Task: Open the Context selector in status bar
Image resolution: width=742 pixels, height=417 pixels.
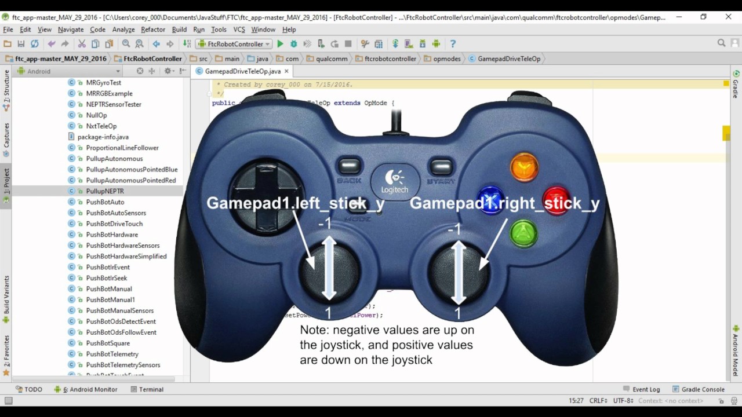Action: [671, 401]
